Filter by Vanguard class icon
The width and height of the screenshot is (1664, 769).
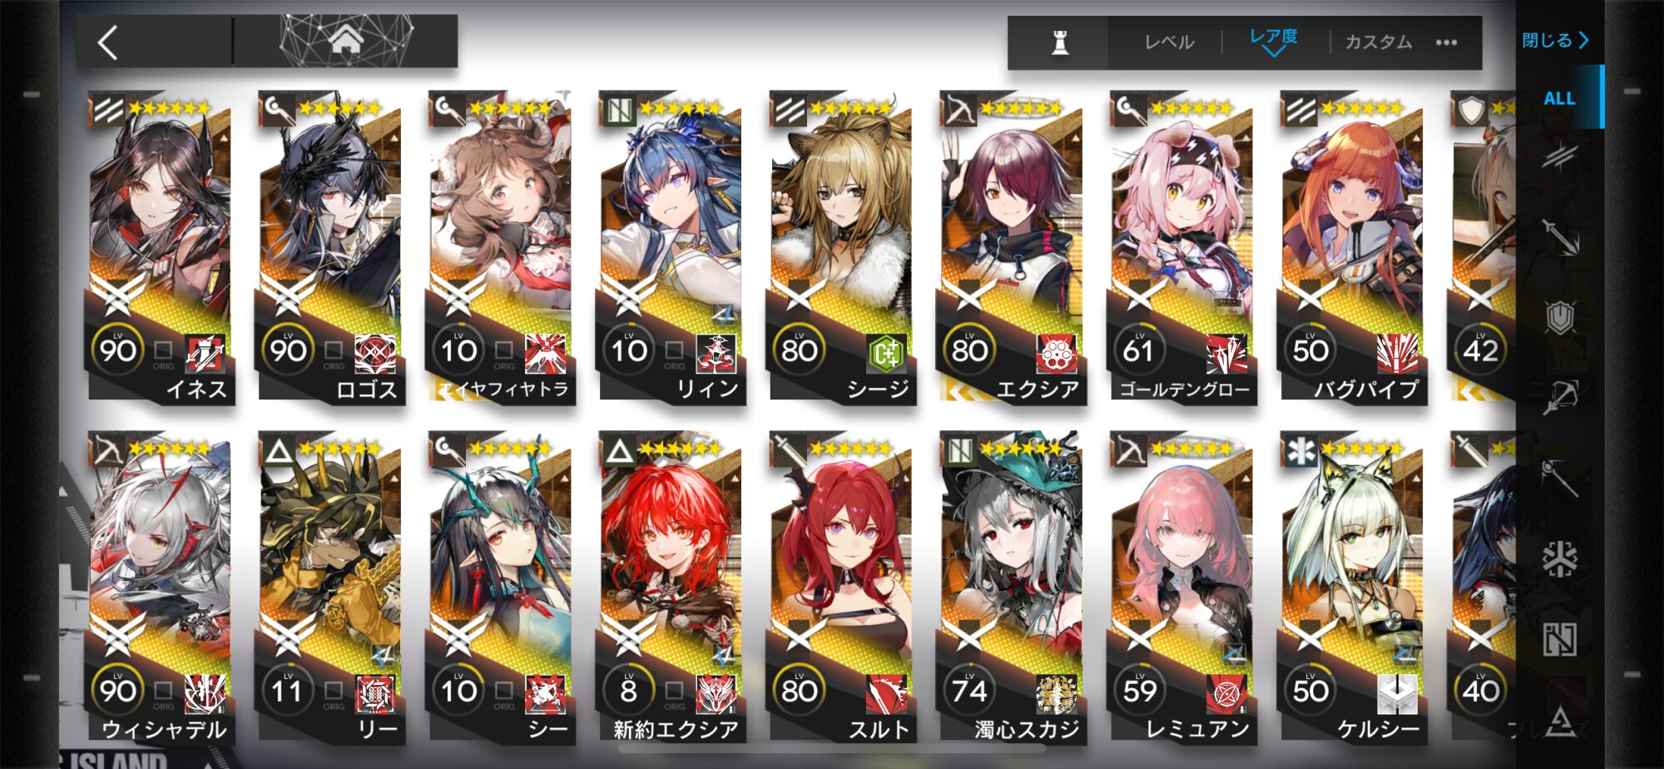click(1560, 157)
